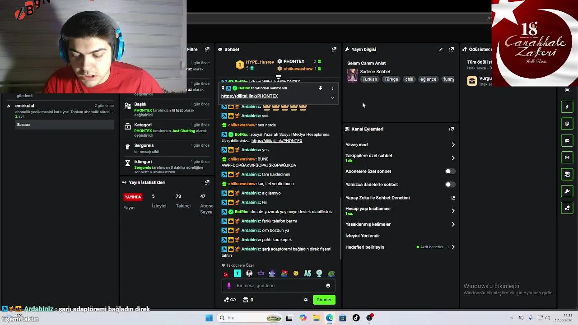Select the chill tag

click(409, 79)
